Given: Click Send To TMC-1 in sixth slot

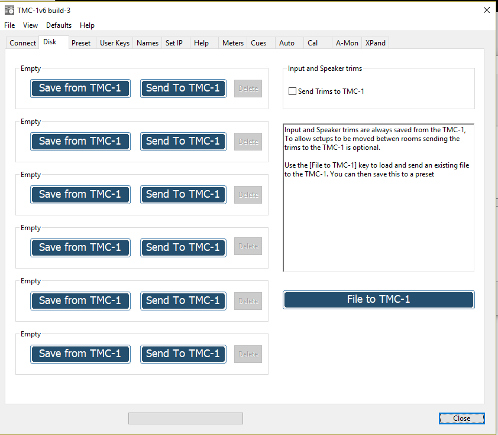Looking at the screenshot, I should click(183, 354).
